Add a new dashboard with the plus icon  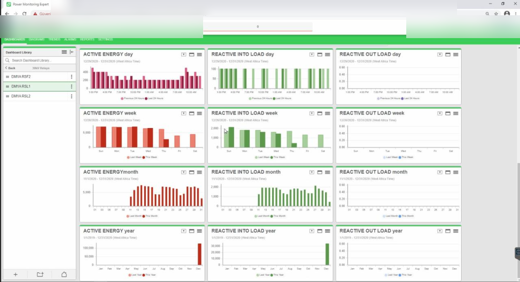click(15, 274)
